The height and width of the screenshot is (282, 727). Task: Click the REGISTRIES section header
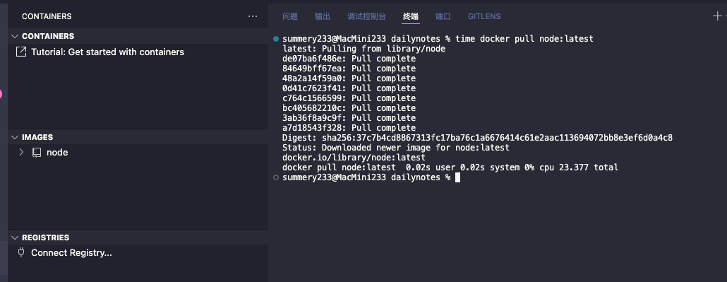tap(138, 237)
